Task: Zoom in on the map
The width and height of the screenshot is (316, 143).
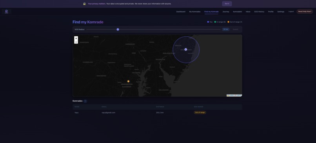Action: point(76,38)
